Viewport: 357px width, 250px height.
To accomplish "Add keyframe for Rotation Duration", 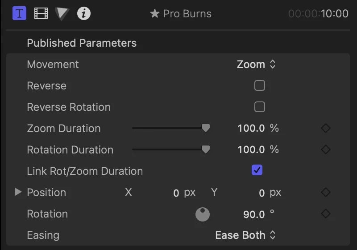I will 326,150.
